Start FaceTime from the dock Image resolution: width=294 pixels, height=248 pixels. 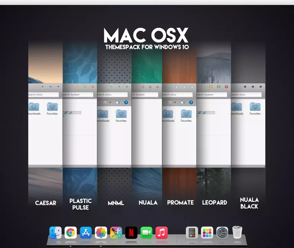pos(146,232)
